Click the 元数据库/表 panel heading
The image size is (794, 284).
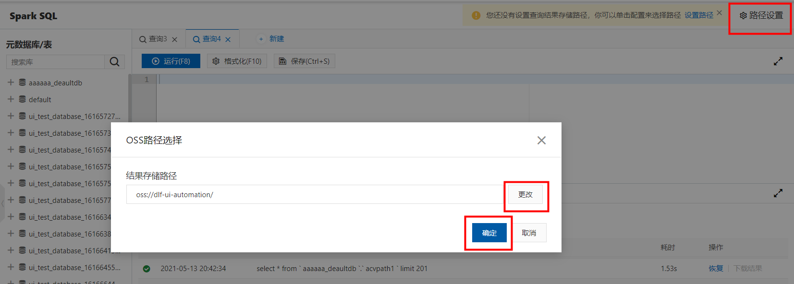click(x=29, y=45)
